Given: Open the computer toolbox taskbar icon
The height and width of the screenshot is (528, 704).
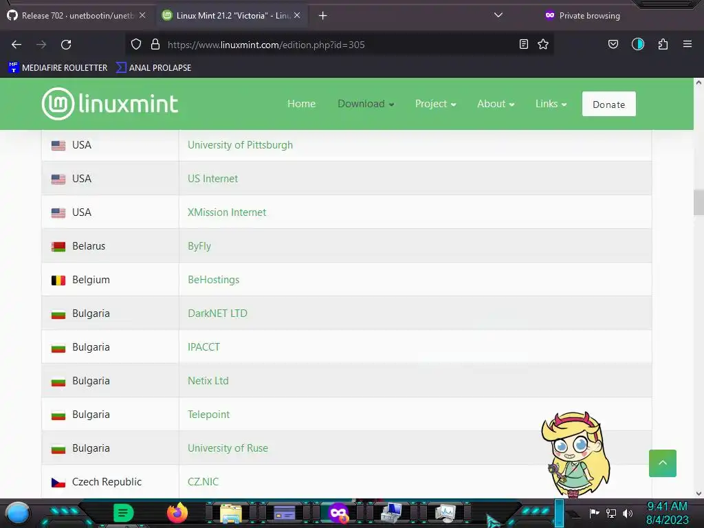Looking at the screenshot, I should click(x=391, y=513).
